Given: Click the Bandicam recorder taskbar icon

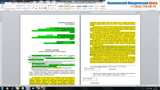Looking at the screenshot, I should tap(43, 88).
